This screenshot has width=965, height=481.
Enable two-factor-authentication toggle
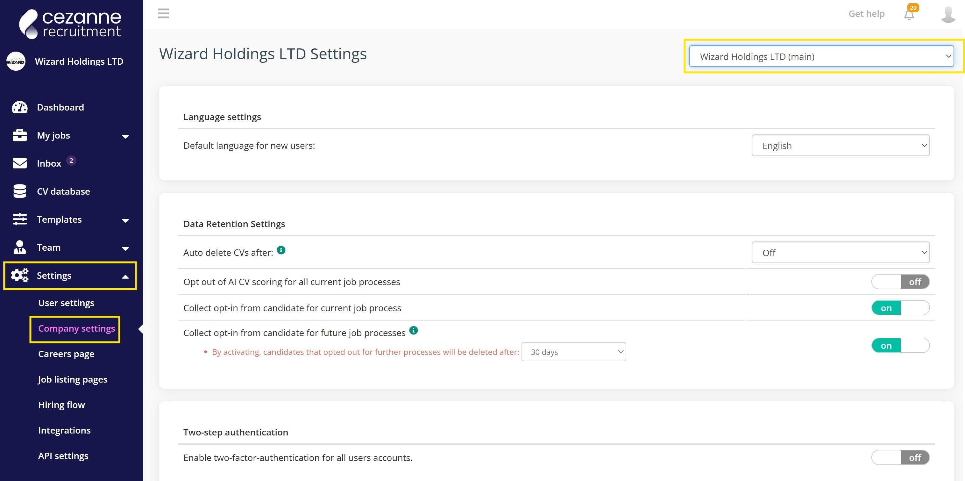click(x=900, y=458)
